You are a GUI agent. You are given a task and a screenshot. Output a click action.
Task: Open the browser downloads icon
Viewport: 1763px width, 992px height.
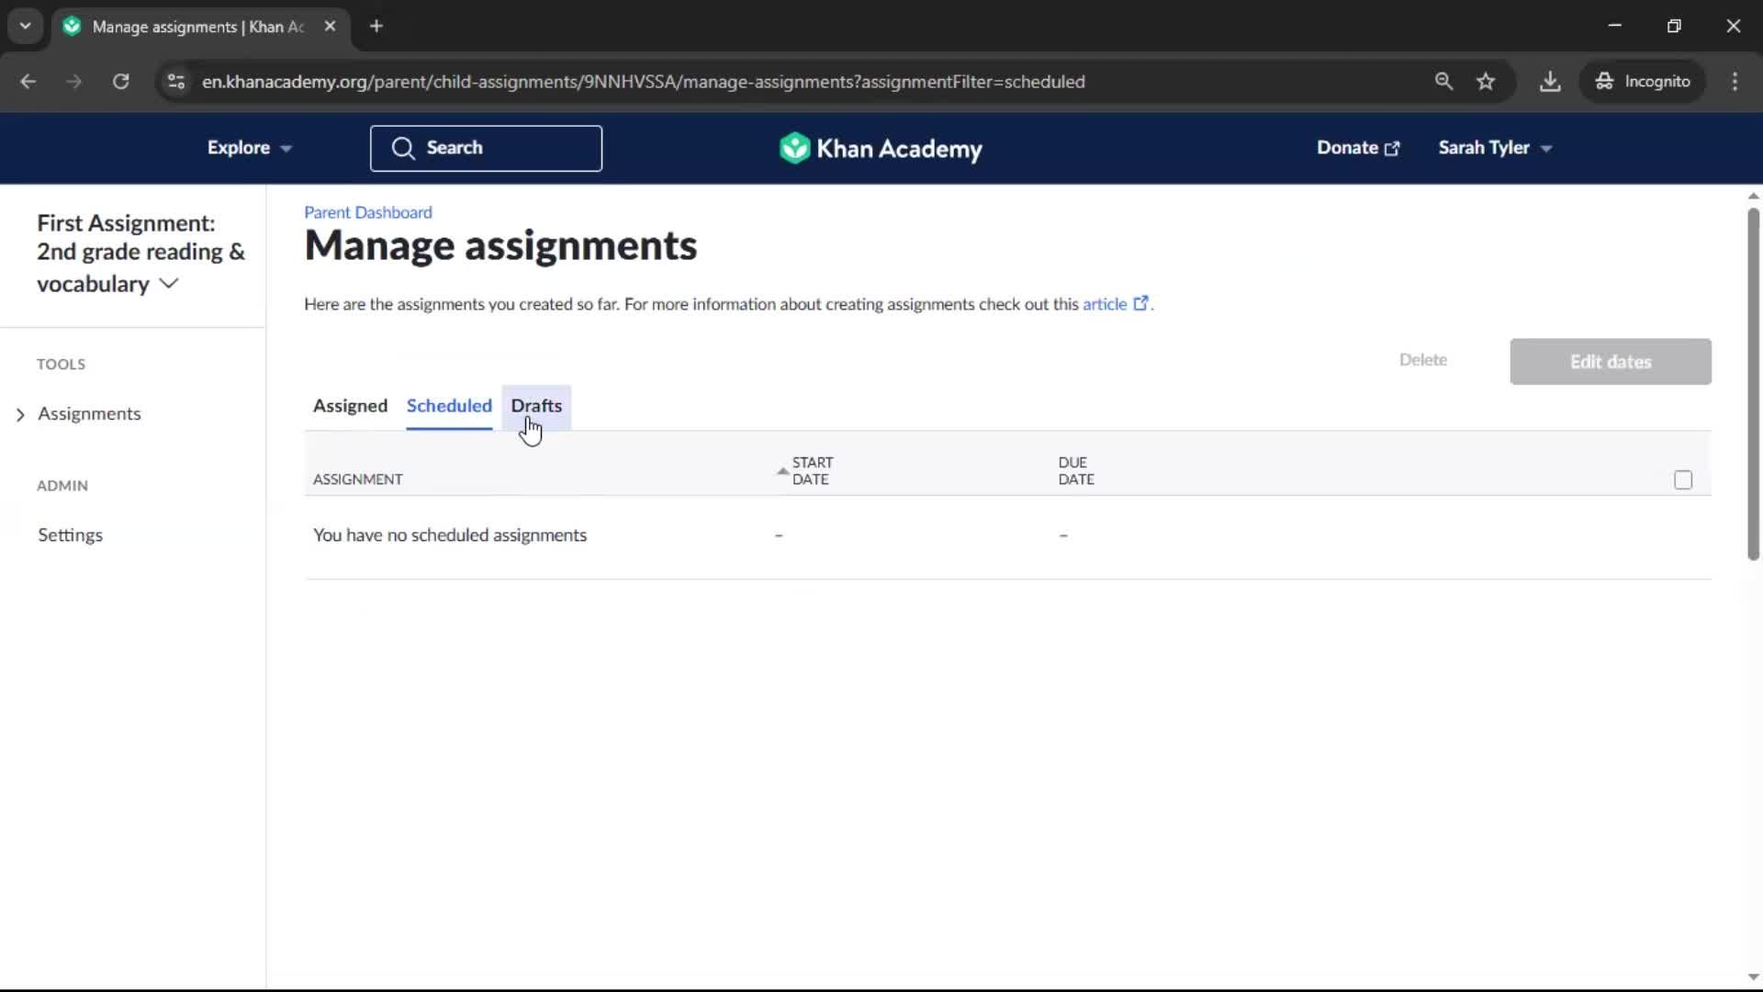point(1550,82)
